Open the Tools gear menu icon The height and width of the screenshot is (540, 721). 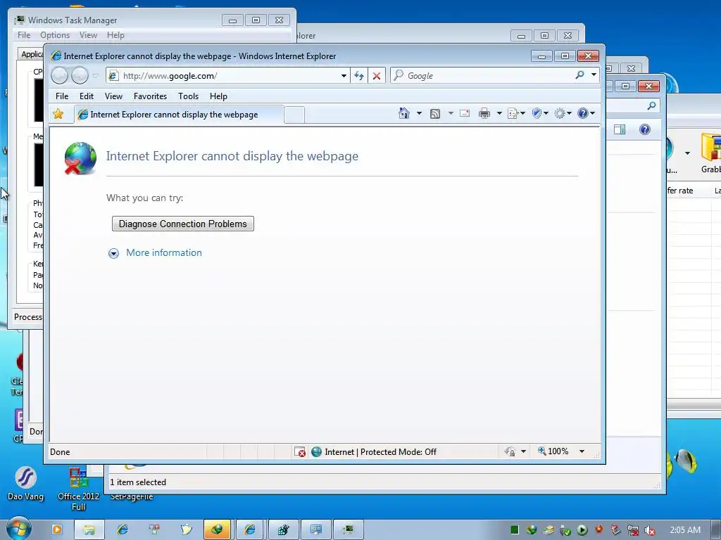(563, 113)
